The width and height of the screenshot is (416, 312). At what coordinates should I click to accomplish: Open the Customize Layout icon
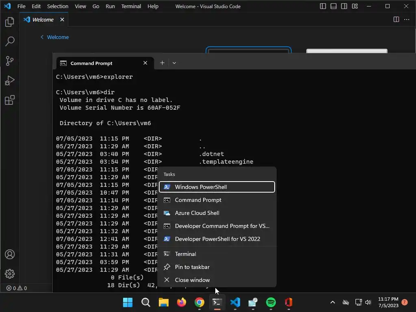tap(355, 6)
